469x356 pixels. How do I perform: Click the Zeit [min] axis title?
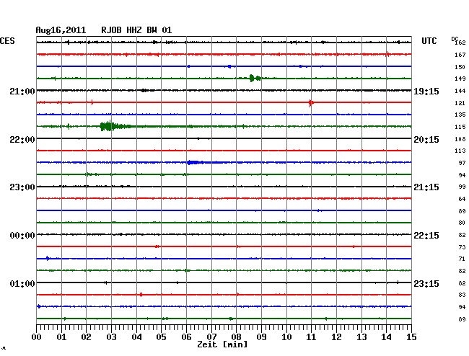(x=222, y=344)
